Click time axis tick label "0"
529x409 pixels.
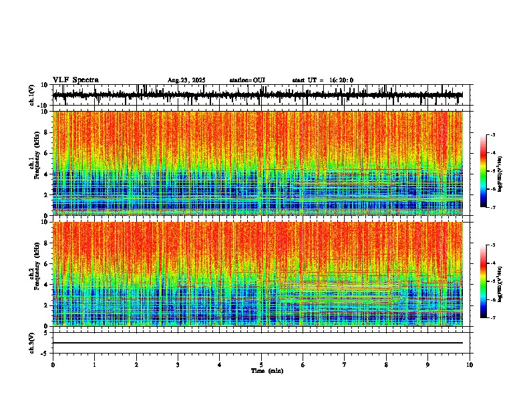(53, 365)
